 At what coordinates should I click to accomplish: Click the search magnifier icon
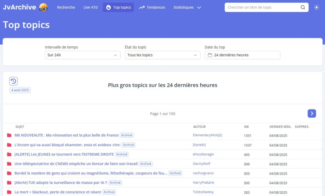(303, 7)
